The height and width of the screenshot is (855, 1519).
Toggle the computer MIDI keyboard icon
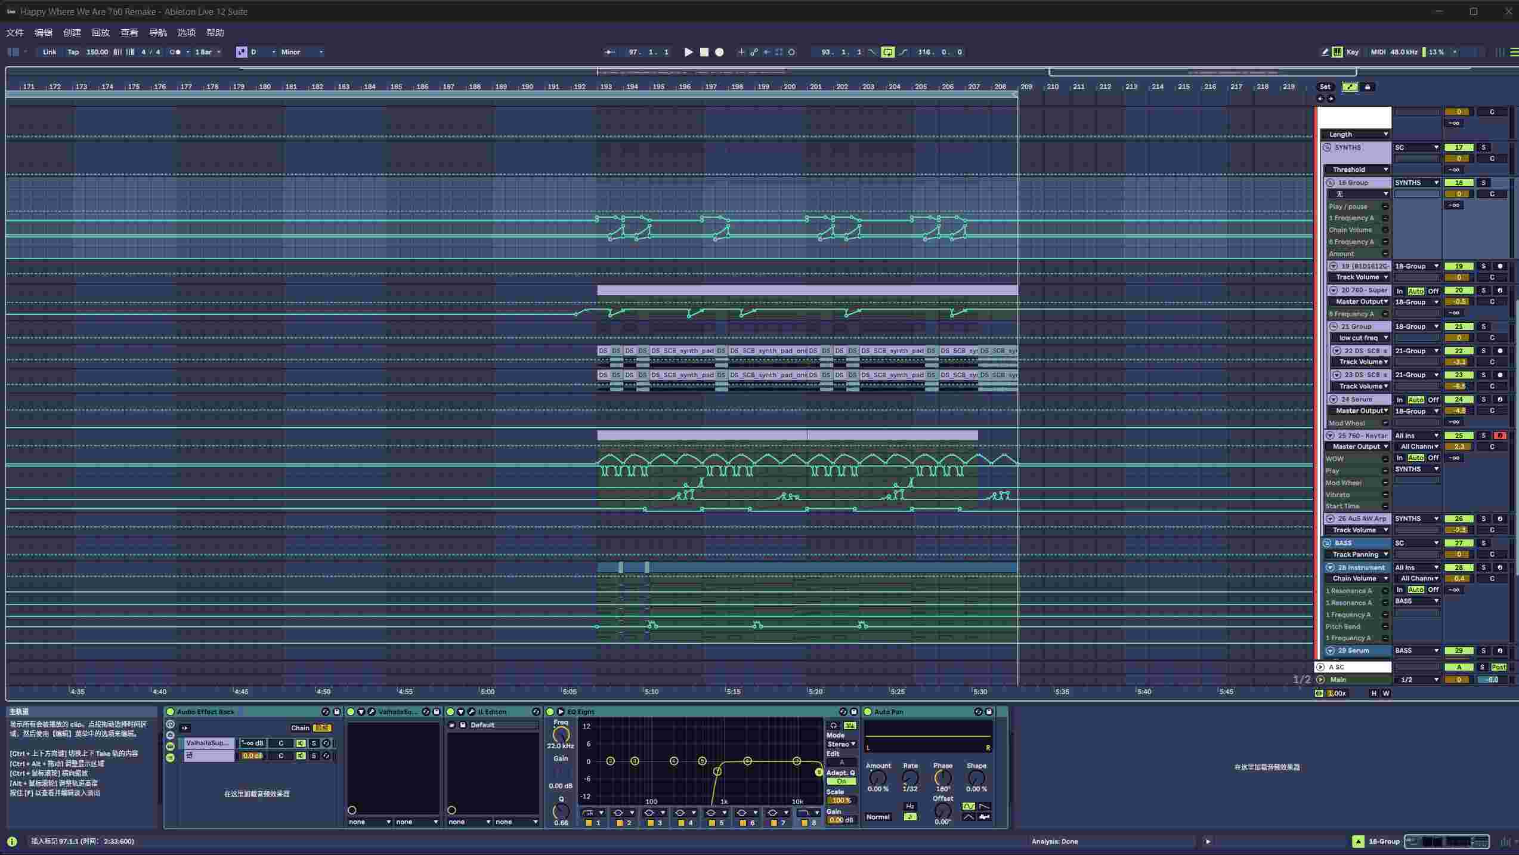(1338, 52)
